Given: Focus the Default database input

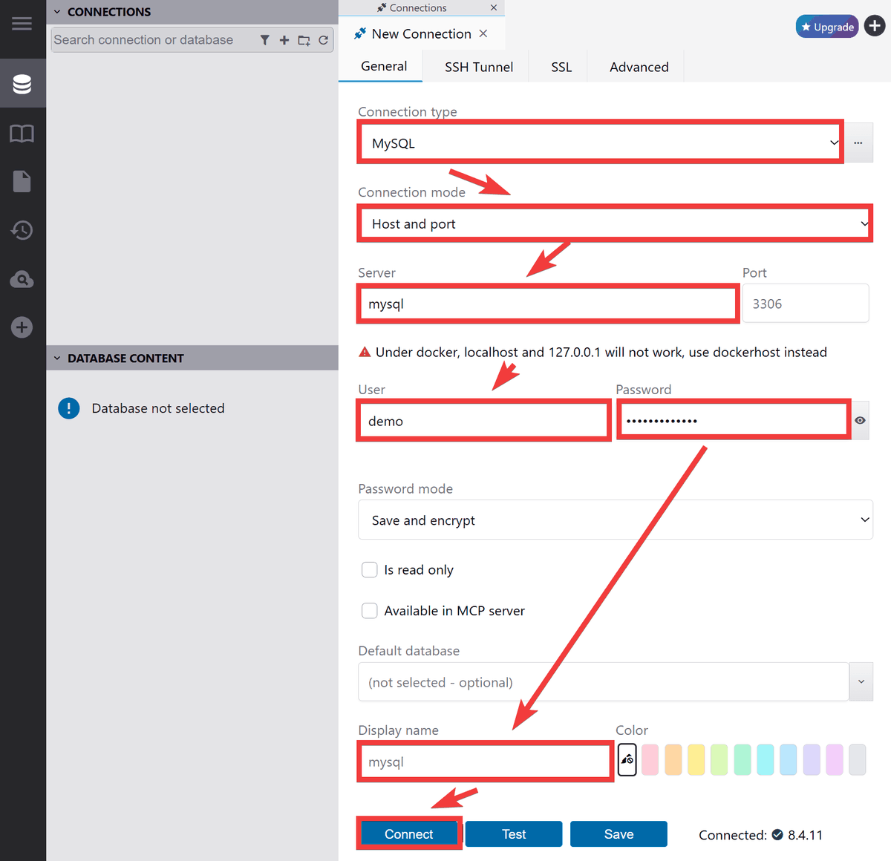Looking at the screenshot, I should [x=604, y=681].
